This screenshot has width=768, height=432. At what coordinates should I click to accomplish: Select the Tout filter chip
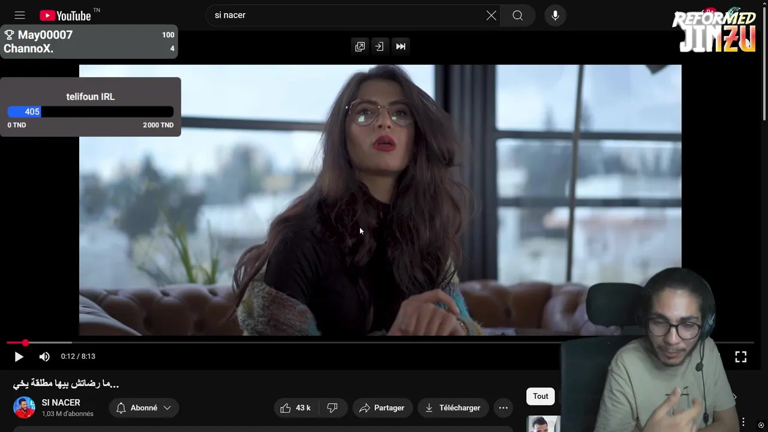pos(541,396)
